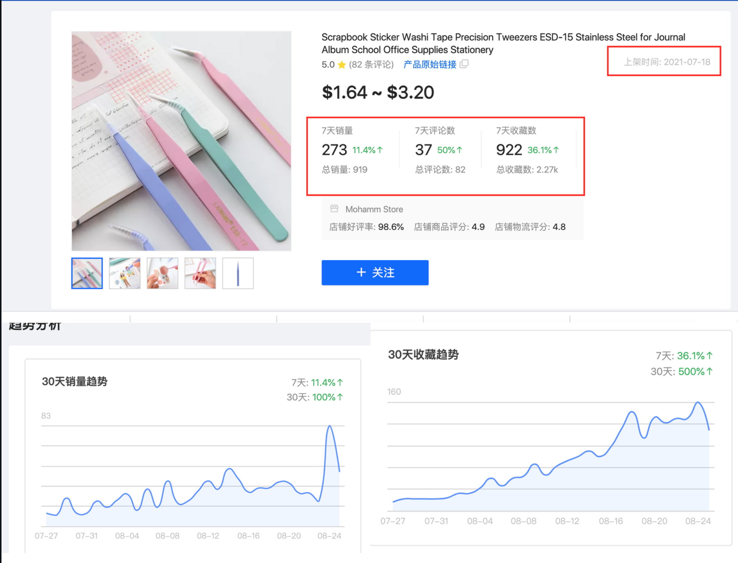Select the 30天销量趋势 chart title
This screenshot has height=563, width=738.
pyautogui.click(x=75, y=382)
